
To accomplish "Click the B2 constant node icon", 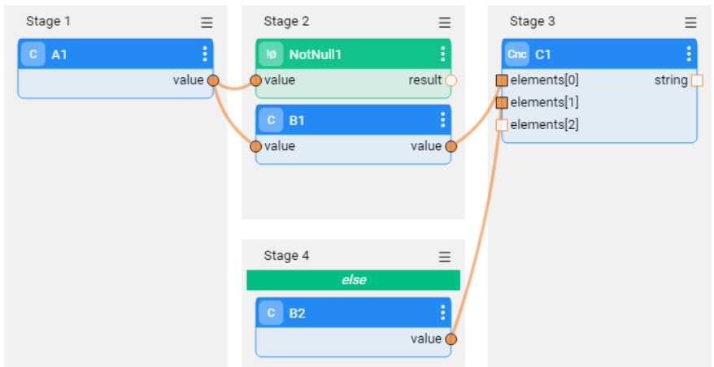I will coord(271,313).
